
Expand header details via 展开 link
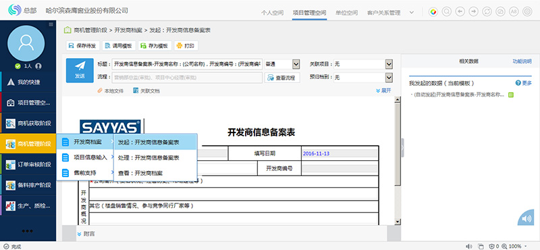383,91
